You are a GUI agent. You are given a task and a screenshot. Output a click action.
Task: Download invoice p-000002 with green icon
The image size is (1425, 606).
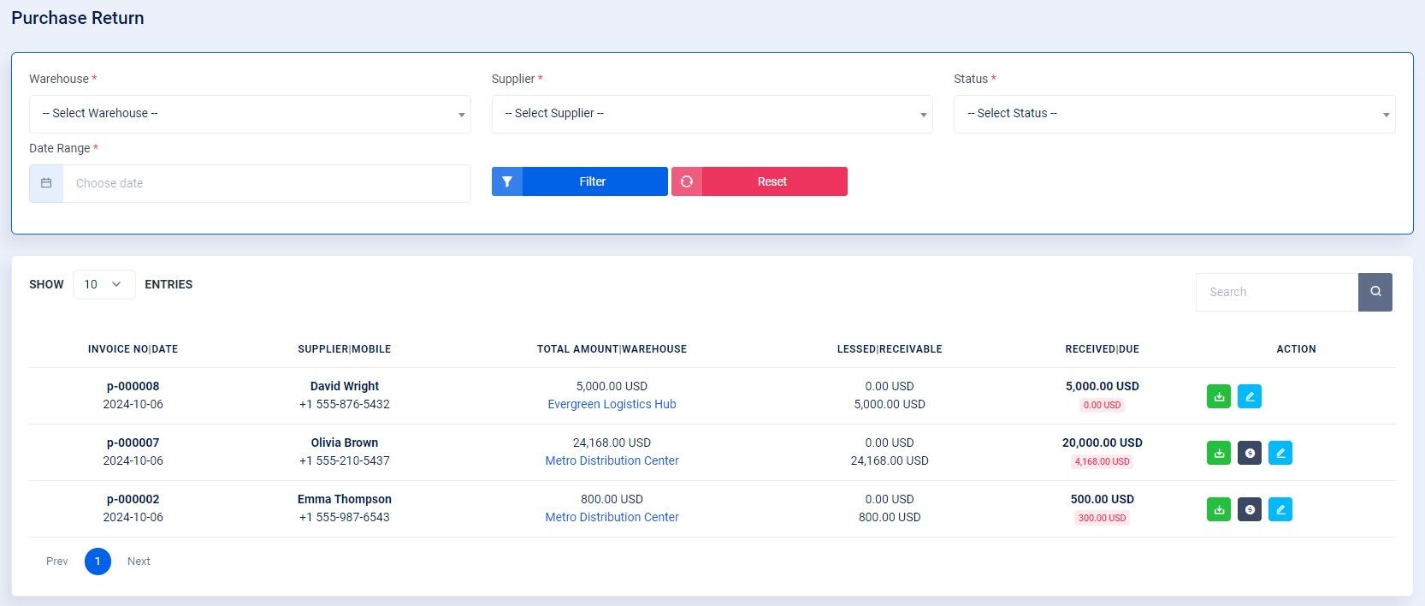tap(1218, 509)
